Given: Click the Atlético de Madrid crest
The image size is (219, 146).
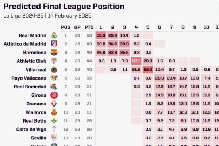Looking at the screenshot, I should click(x=54, y=44).
